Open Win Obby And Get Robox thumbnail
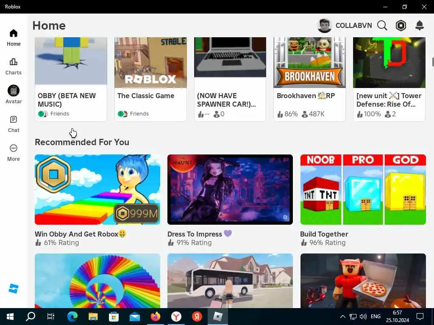Image resolution: width=434 pixels, height=325 pixels. click(x=97, y=190)
